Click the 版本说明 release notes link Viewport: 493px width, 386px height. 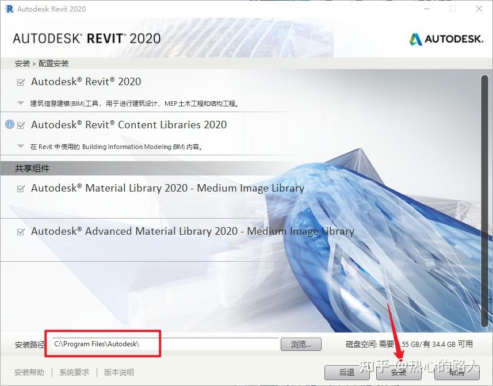[118, 372]
